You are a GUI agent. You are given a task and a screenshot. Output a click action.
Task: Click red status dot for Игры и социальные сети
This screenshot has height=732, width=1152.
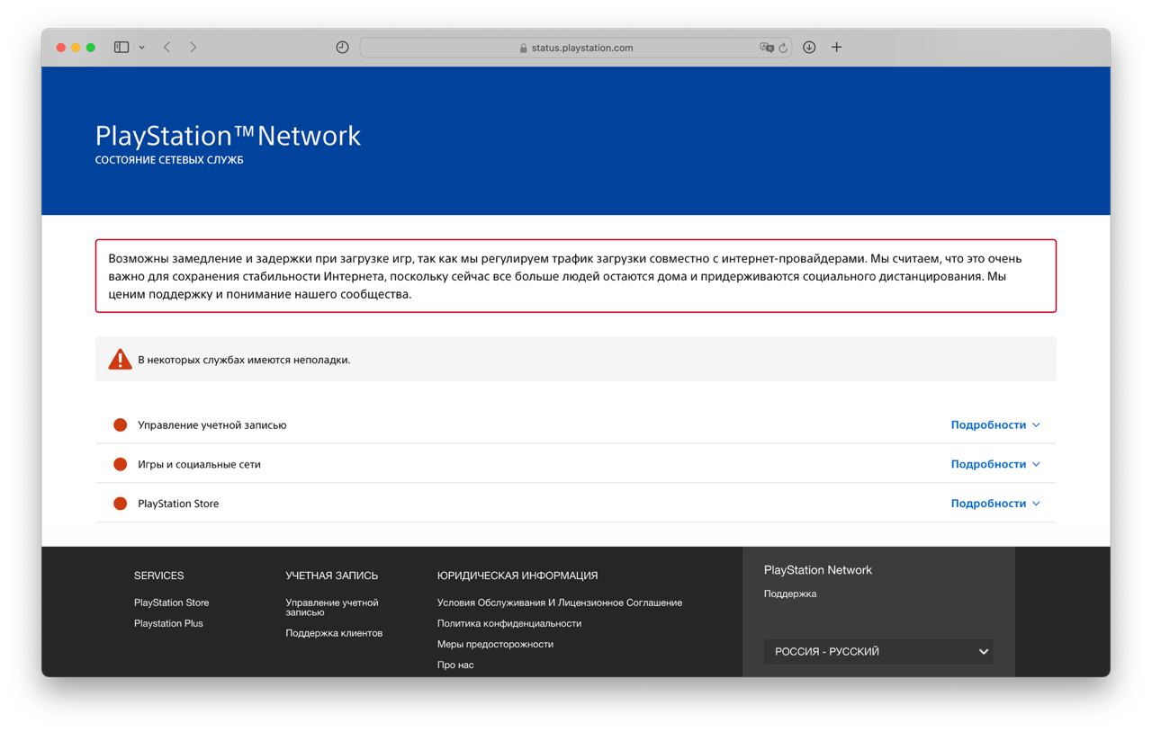(x=120, y=464)
